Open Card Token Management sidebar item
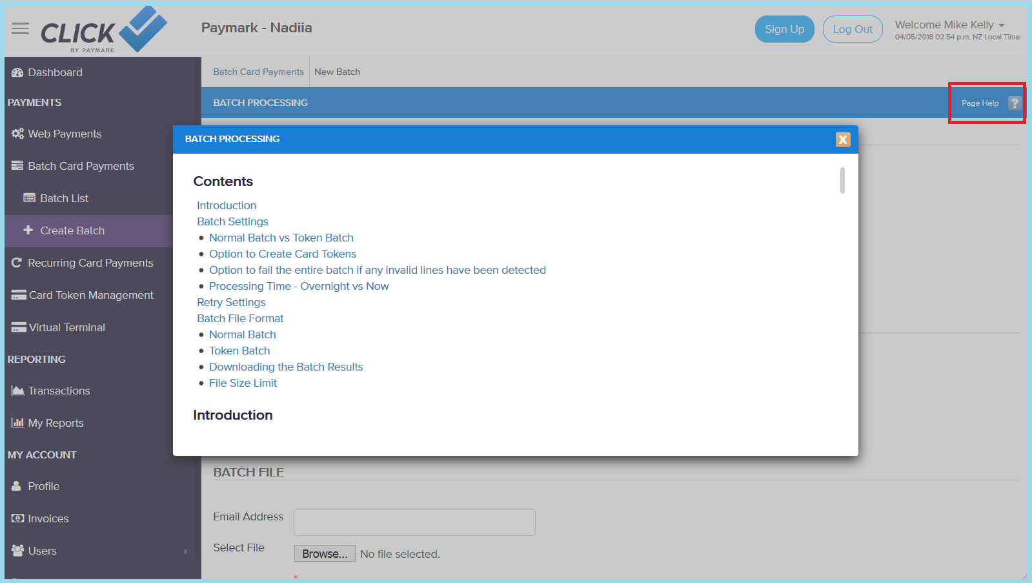The image size is (1032, 583). 91,295
